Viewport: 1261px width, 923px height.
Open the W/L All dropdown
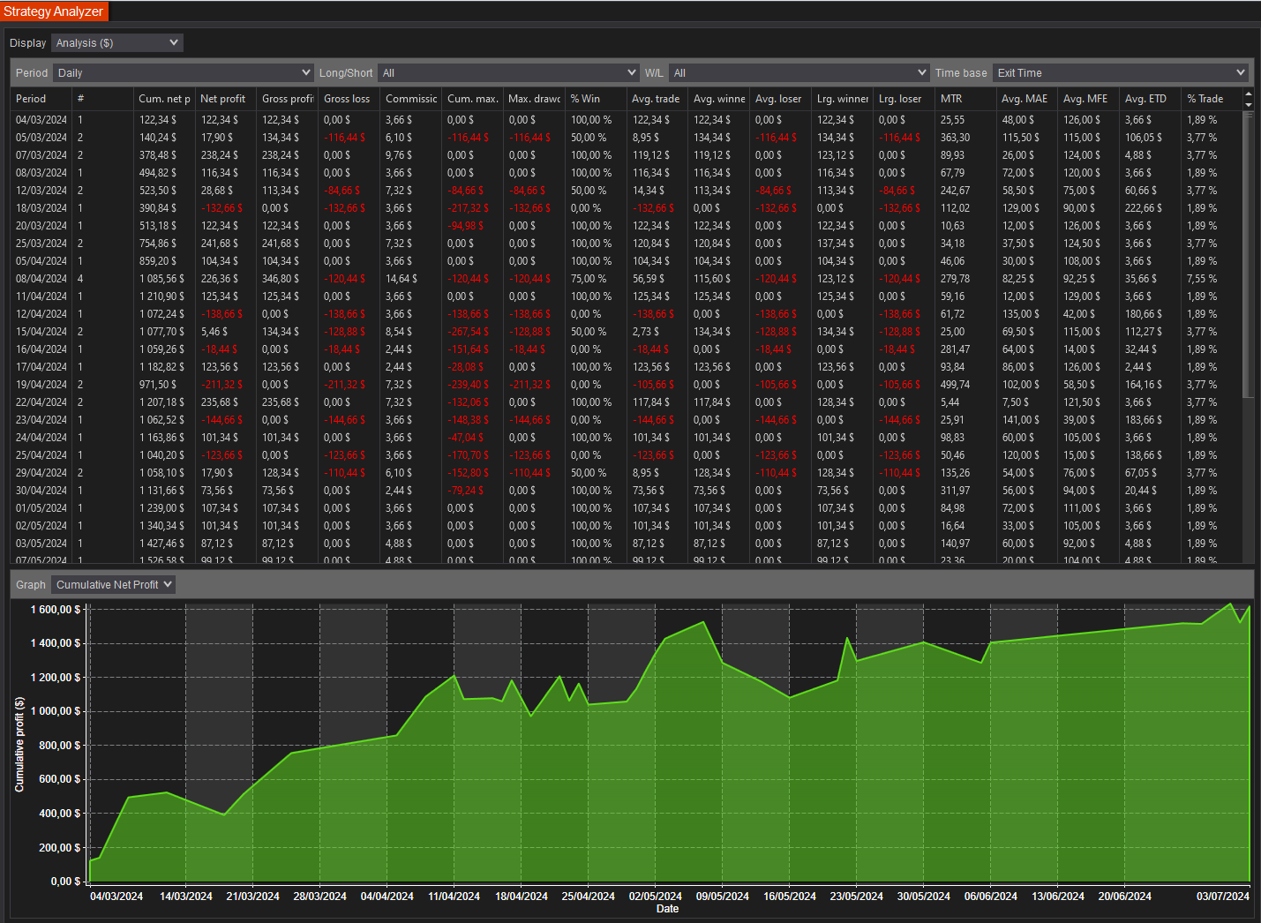tap(799, 72)
